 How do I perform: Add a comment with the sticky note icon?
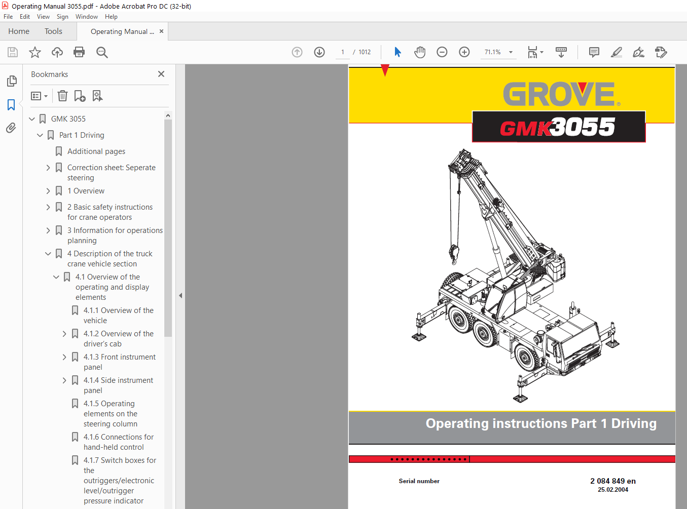pyautogui.click(x=594, y=52)
